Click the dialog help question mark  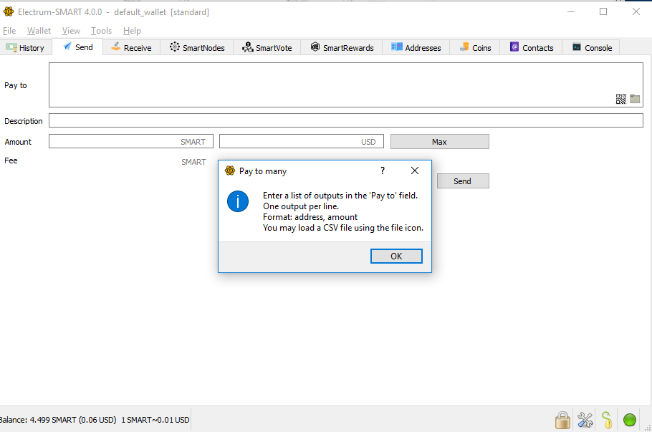[x=383, y=171]
